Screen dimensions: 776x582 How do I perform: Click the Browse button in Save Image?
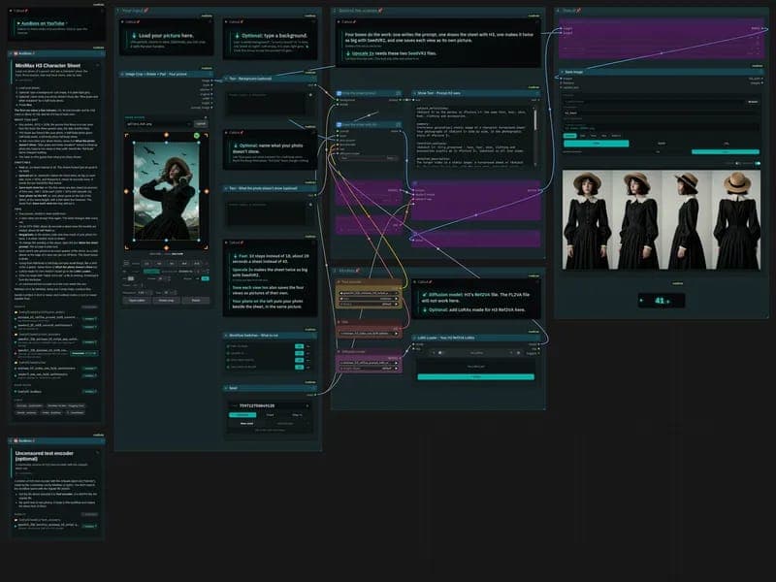(753, 102)
